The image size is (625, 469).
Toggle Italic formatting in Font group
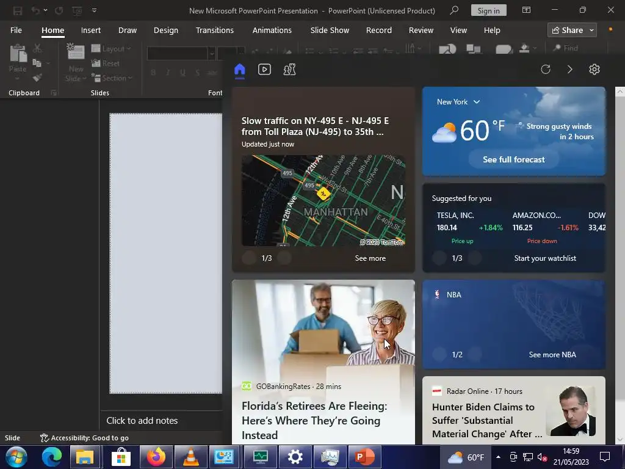[x=168, y=73]
